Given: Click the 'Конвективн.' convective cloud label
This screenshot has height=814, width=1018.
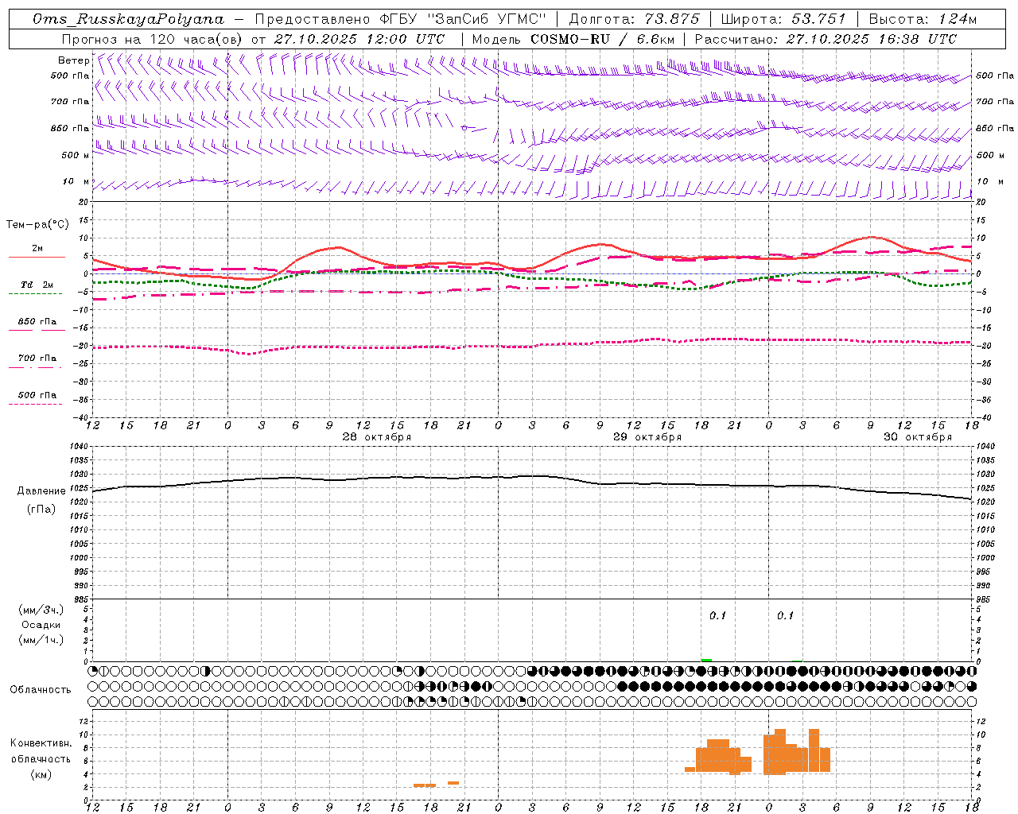Looking at the screenshot, I should 41,743.
